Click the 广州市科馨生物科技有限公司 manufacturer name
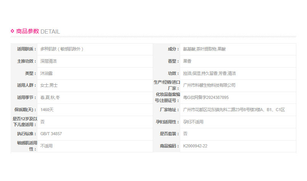Viewport: 307px width, 181px height. [209, 85]
